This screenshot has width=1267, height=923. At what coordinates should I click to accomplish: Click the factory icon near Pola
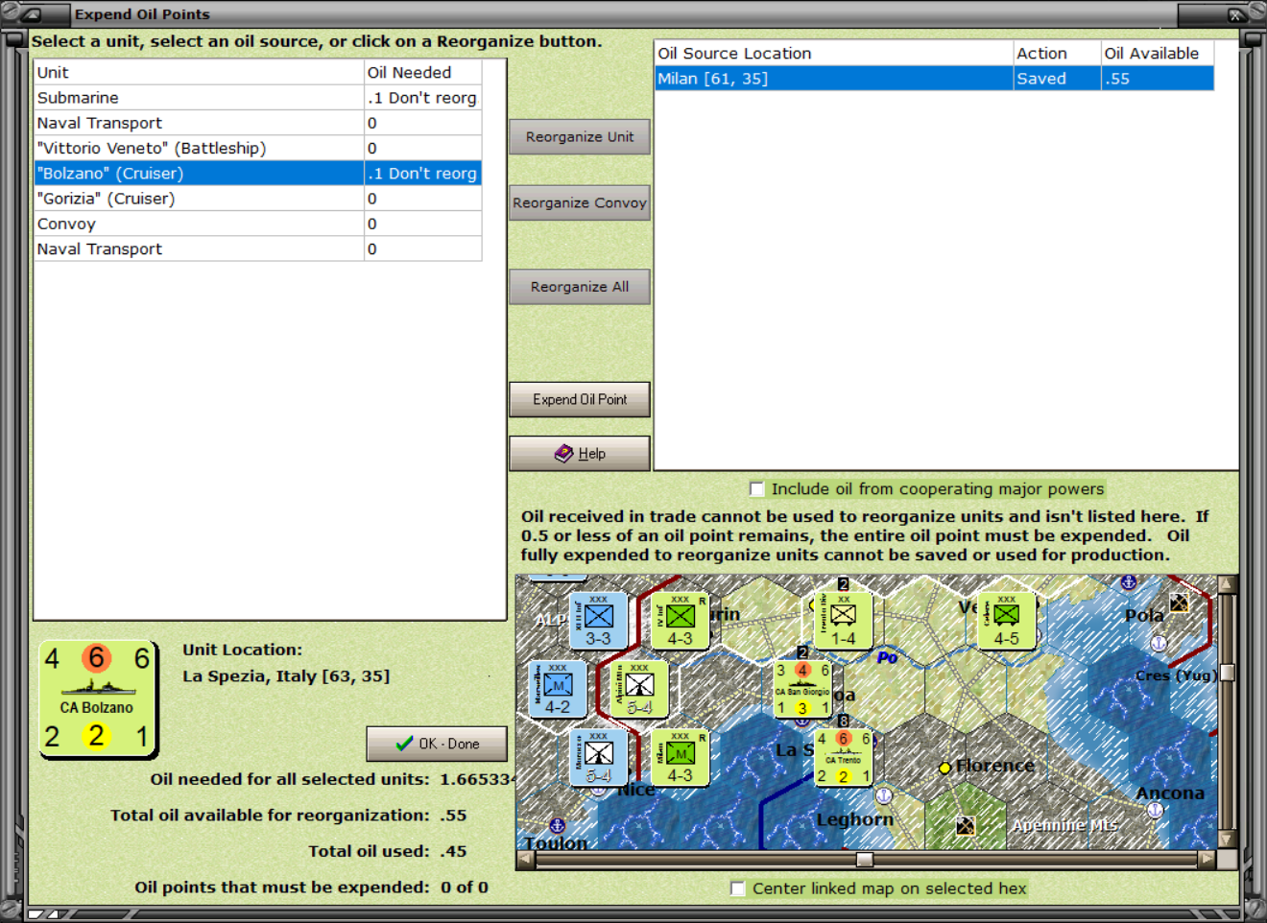pos(1179,603)
